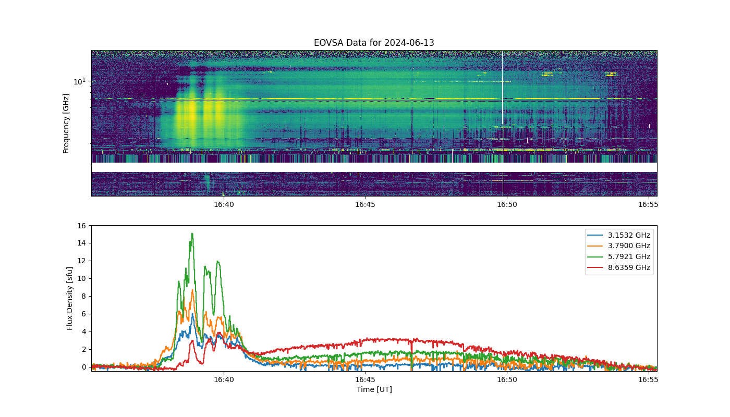Click the Flux Density [sfu] axis label
Screen dimensions: 730x417
[70, 298]
